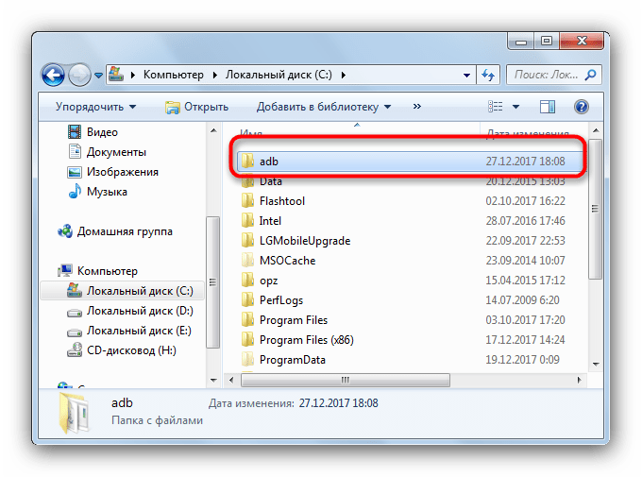The height and width of the screenshot is (477, 642).
Task: Click file list scroll down arrow
Action: coord(596,364)
